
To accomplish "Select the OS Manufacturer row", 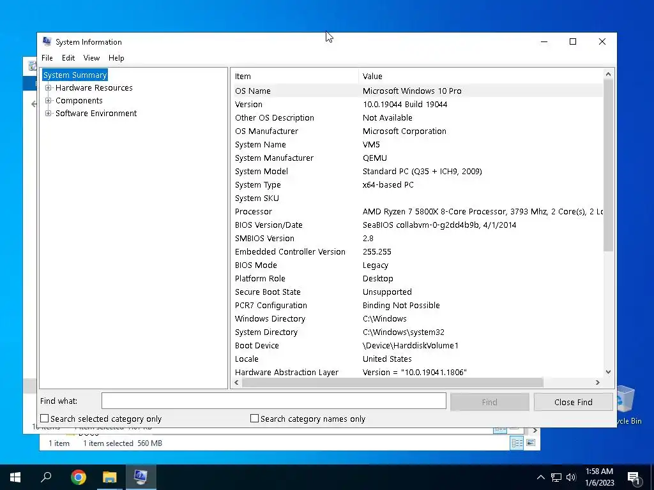I will click(417, 131).
